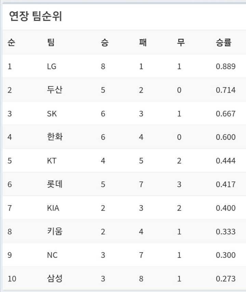The height and width of the screenshot is (292, 246).
Task: Click the SK team name
Action: (x=52, y=114)
